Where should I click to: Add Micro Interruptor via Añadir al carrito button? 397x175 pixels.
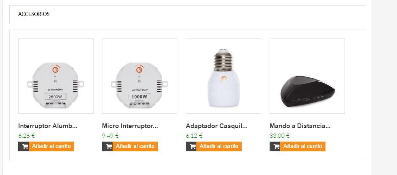pyautogui.click(x=135, y=146)
